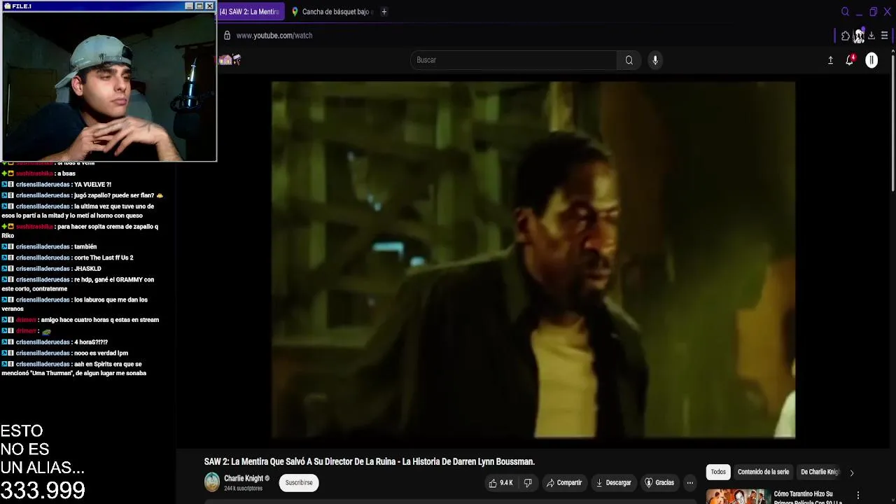The height and width of the screenshot is (504, 896).
Task: Open YouTube notifications bell
Action: pos(850,60)
